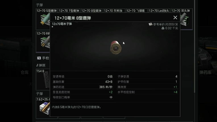Viewport: 217px width, 122px height.
Task: Select the 12×70 Led独头 ammo slot
Action: [159, 11]
